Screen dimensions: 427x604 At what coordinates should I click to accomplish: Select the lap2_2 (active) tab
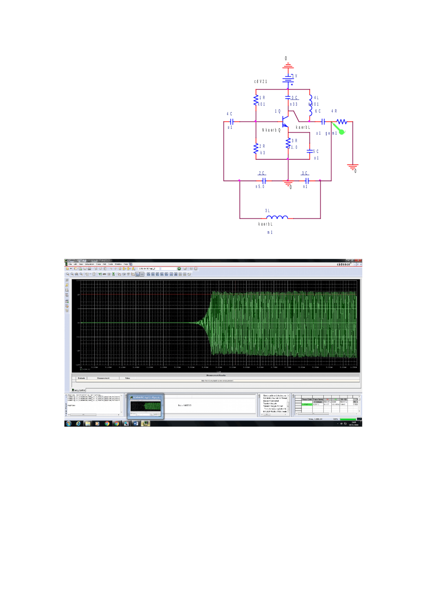79,390
